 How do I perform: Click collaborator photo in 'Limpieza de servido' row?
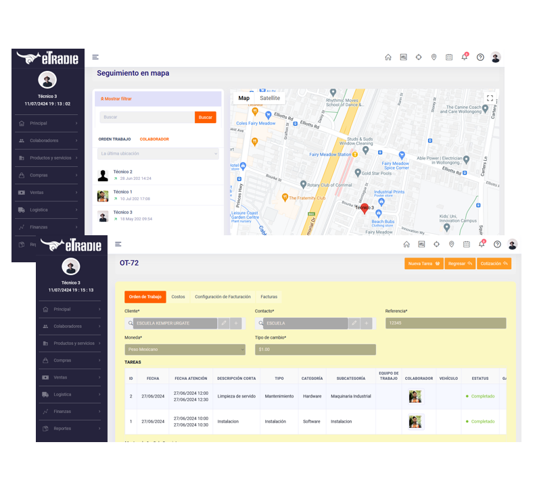coord(415,396)
